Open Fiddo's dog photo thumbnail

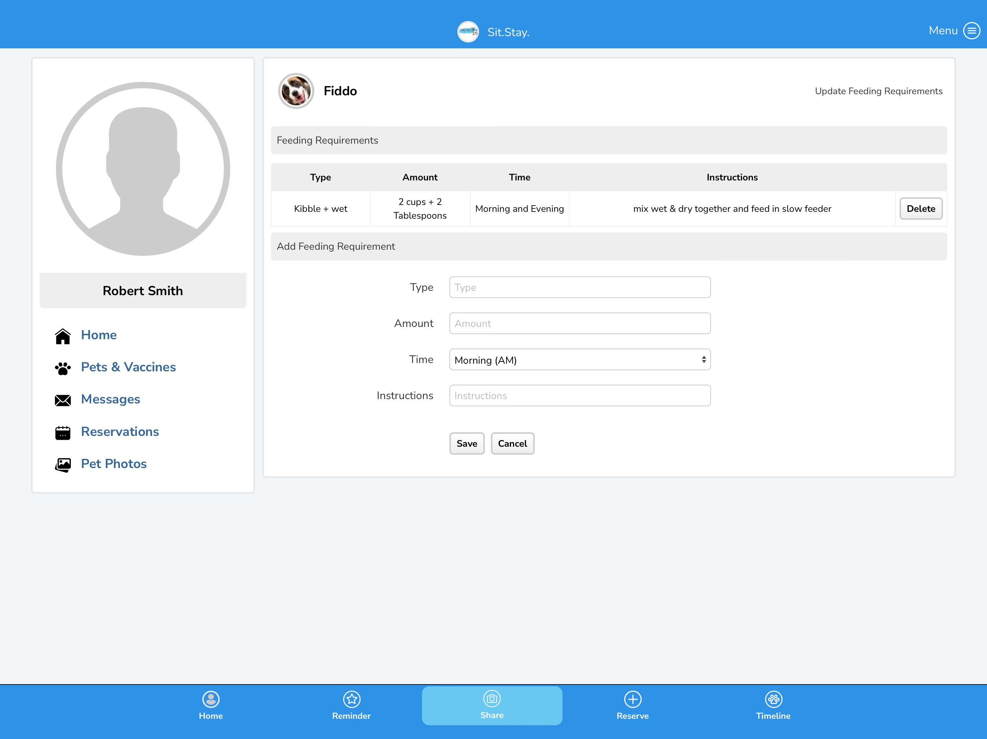296,91
